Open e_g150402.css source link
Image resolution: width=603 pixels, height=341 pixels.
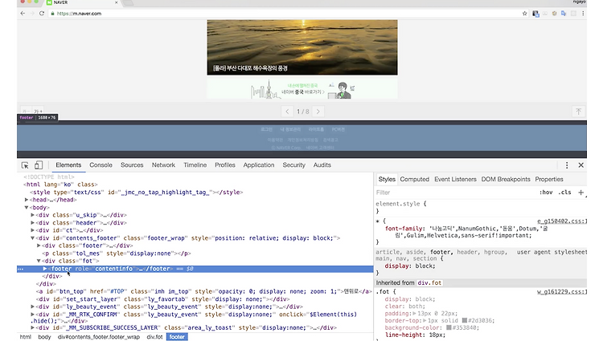coord(562,221)
